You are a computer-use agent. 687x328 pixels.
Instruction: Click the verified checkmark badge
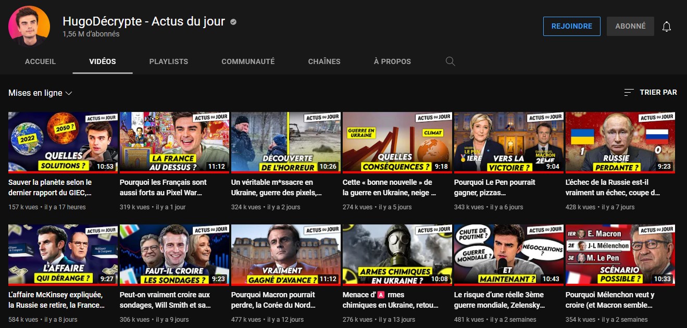234,22
